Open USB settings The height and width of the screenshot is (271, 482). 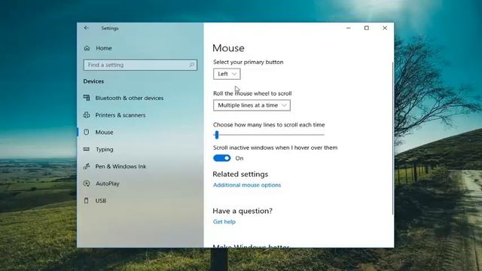coord(100,201)
